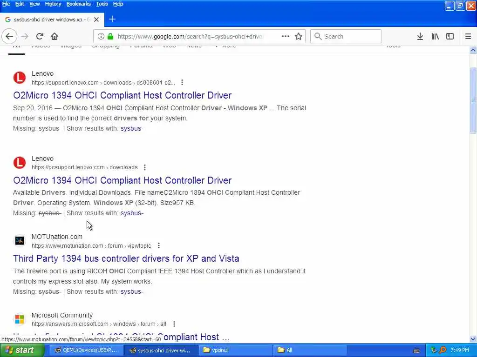Open the Help menu
Image resolution: width=477 pixels, height=357 pixels.
coord(118,4)
